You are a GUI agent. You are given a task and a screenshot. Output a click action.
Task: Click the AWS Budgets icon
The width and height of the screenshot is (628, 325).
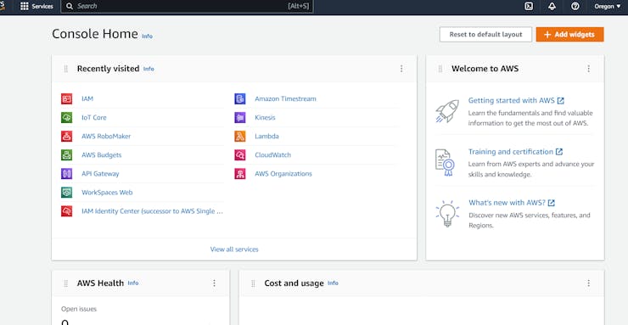click(x=66, y=155)
